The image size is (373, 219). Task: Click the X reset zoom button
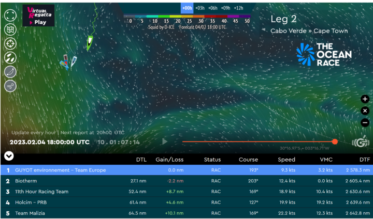(365, 111)
